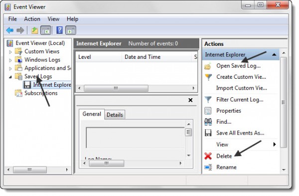This screenshot has width=299, height=196.
Task: Click the Internet Explorer saved log disk icon
Action: pos(27,85)
